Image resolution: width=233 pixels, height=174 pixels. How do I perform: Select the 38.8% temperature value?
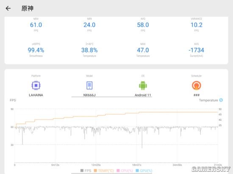click(89, 50)
